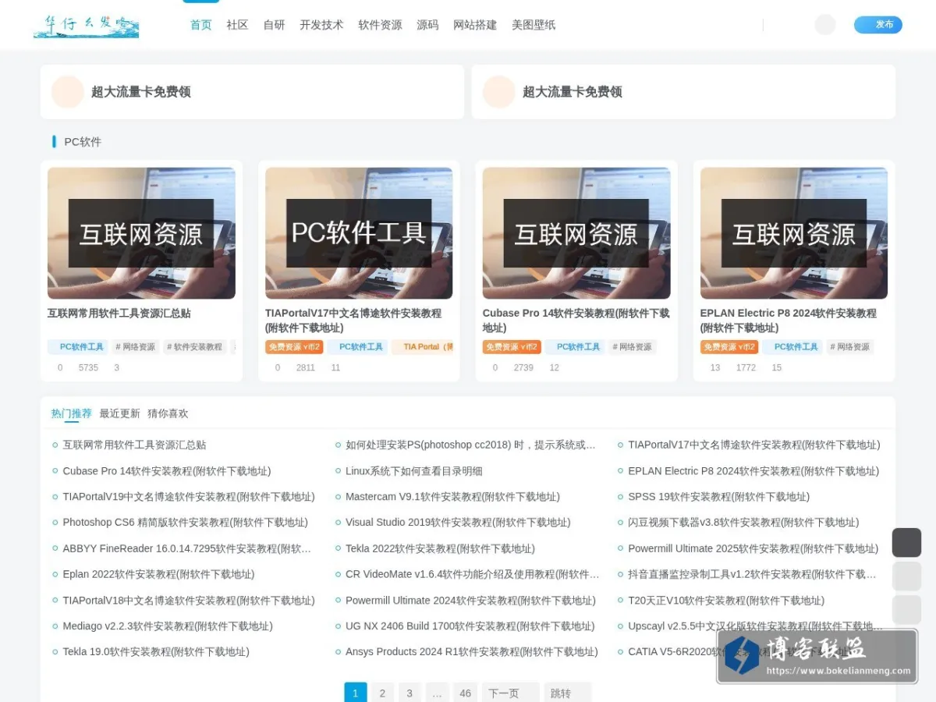The width and height of the screenshot is (936, 702).
Task: Open the Tekla 19.0 list item
Action: 156,652
